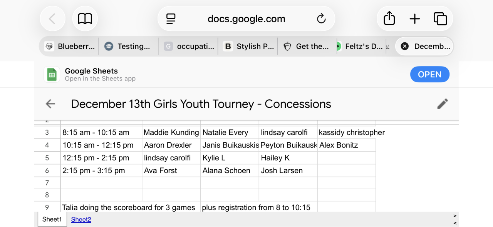Select the Sheet1 tab
493x227 pixels.
pos(52,220)
